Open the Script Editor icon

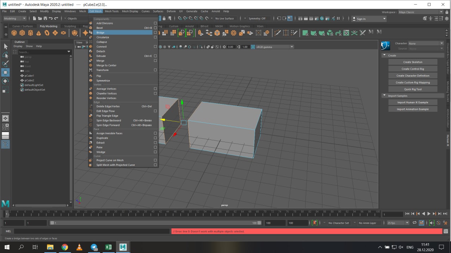(446, 231)
